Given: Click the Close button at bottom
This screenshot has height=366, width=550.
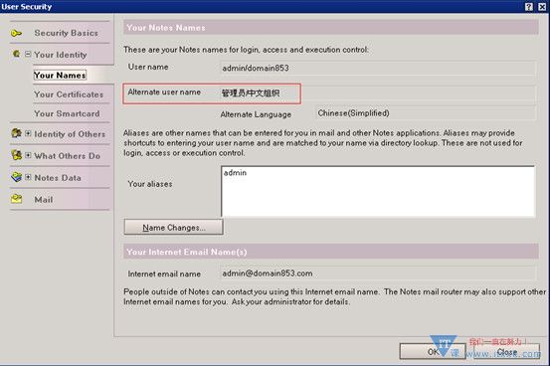Looking at the screenshot, I should [x=507, y=352].
